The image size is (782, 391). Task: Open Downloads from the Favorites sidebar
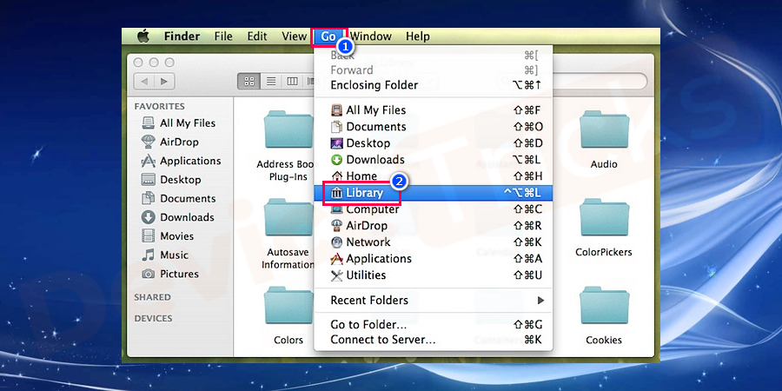[x=186, y=217]
